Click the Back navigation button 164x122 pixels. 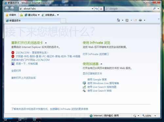[7, 9]
